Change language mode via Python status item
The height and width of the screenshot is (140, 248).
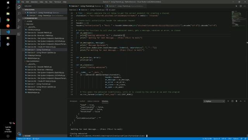pyautogui.click(x=236, y=138)
